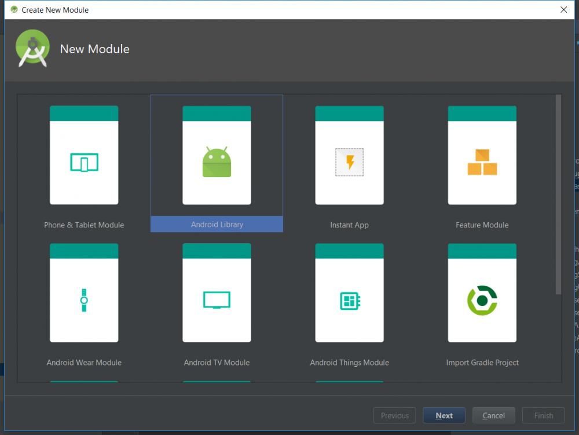Select the Android Wear Module watch icon
The image size is (579, 435).
pyautogui.click(x=84, y=299)
